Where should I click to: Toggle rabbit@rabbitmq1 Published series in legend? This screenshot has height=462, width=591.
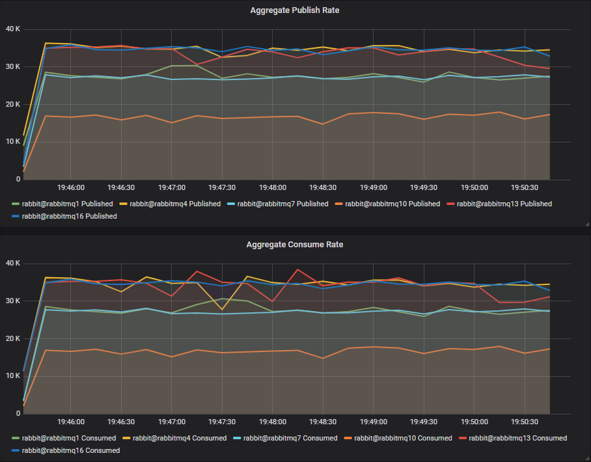click(x=67, y=204)
